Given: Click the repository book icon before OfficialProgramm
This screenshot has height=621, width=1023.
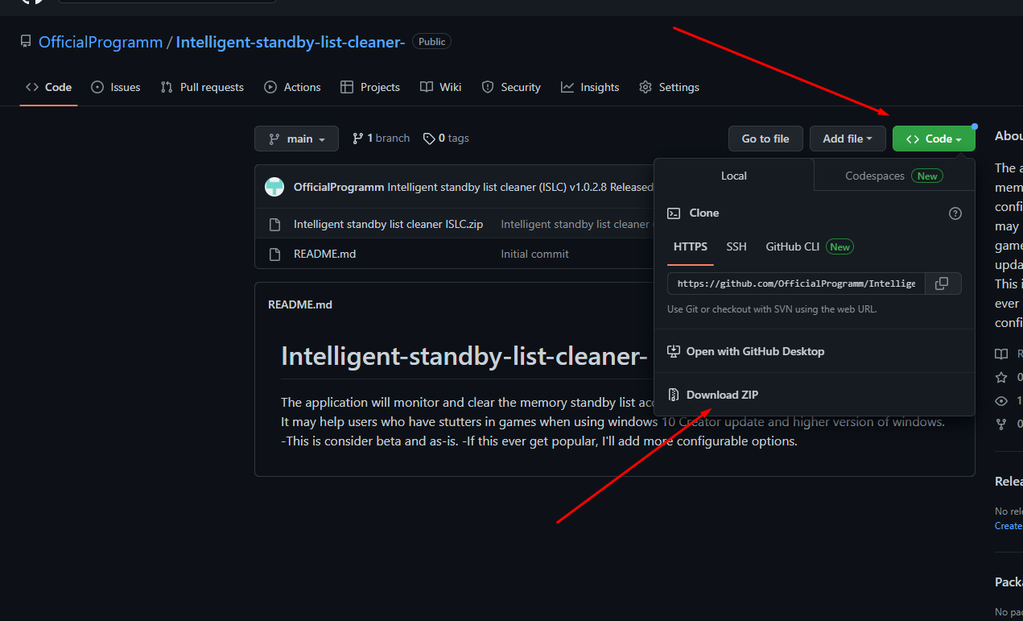Looking at the screenshot, I should click(x=26, y=42).
